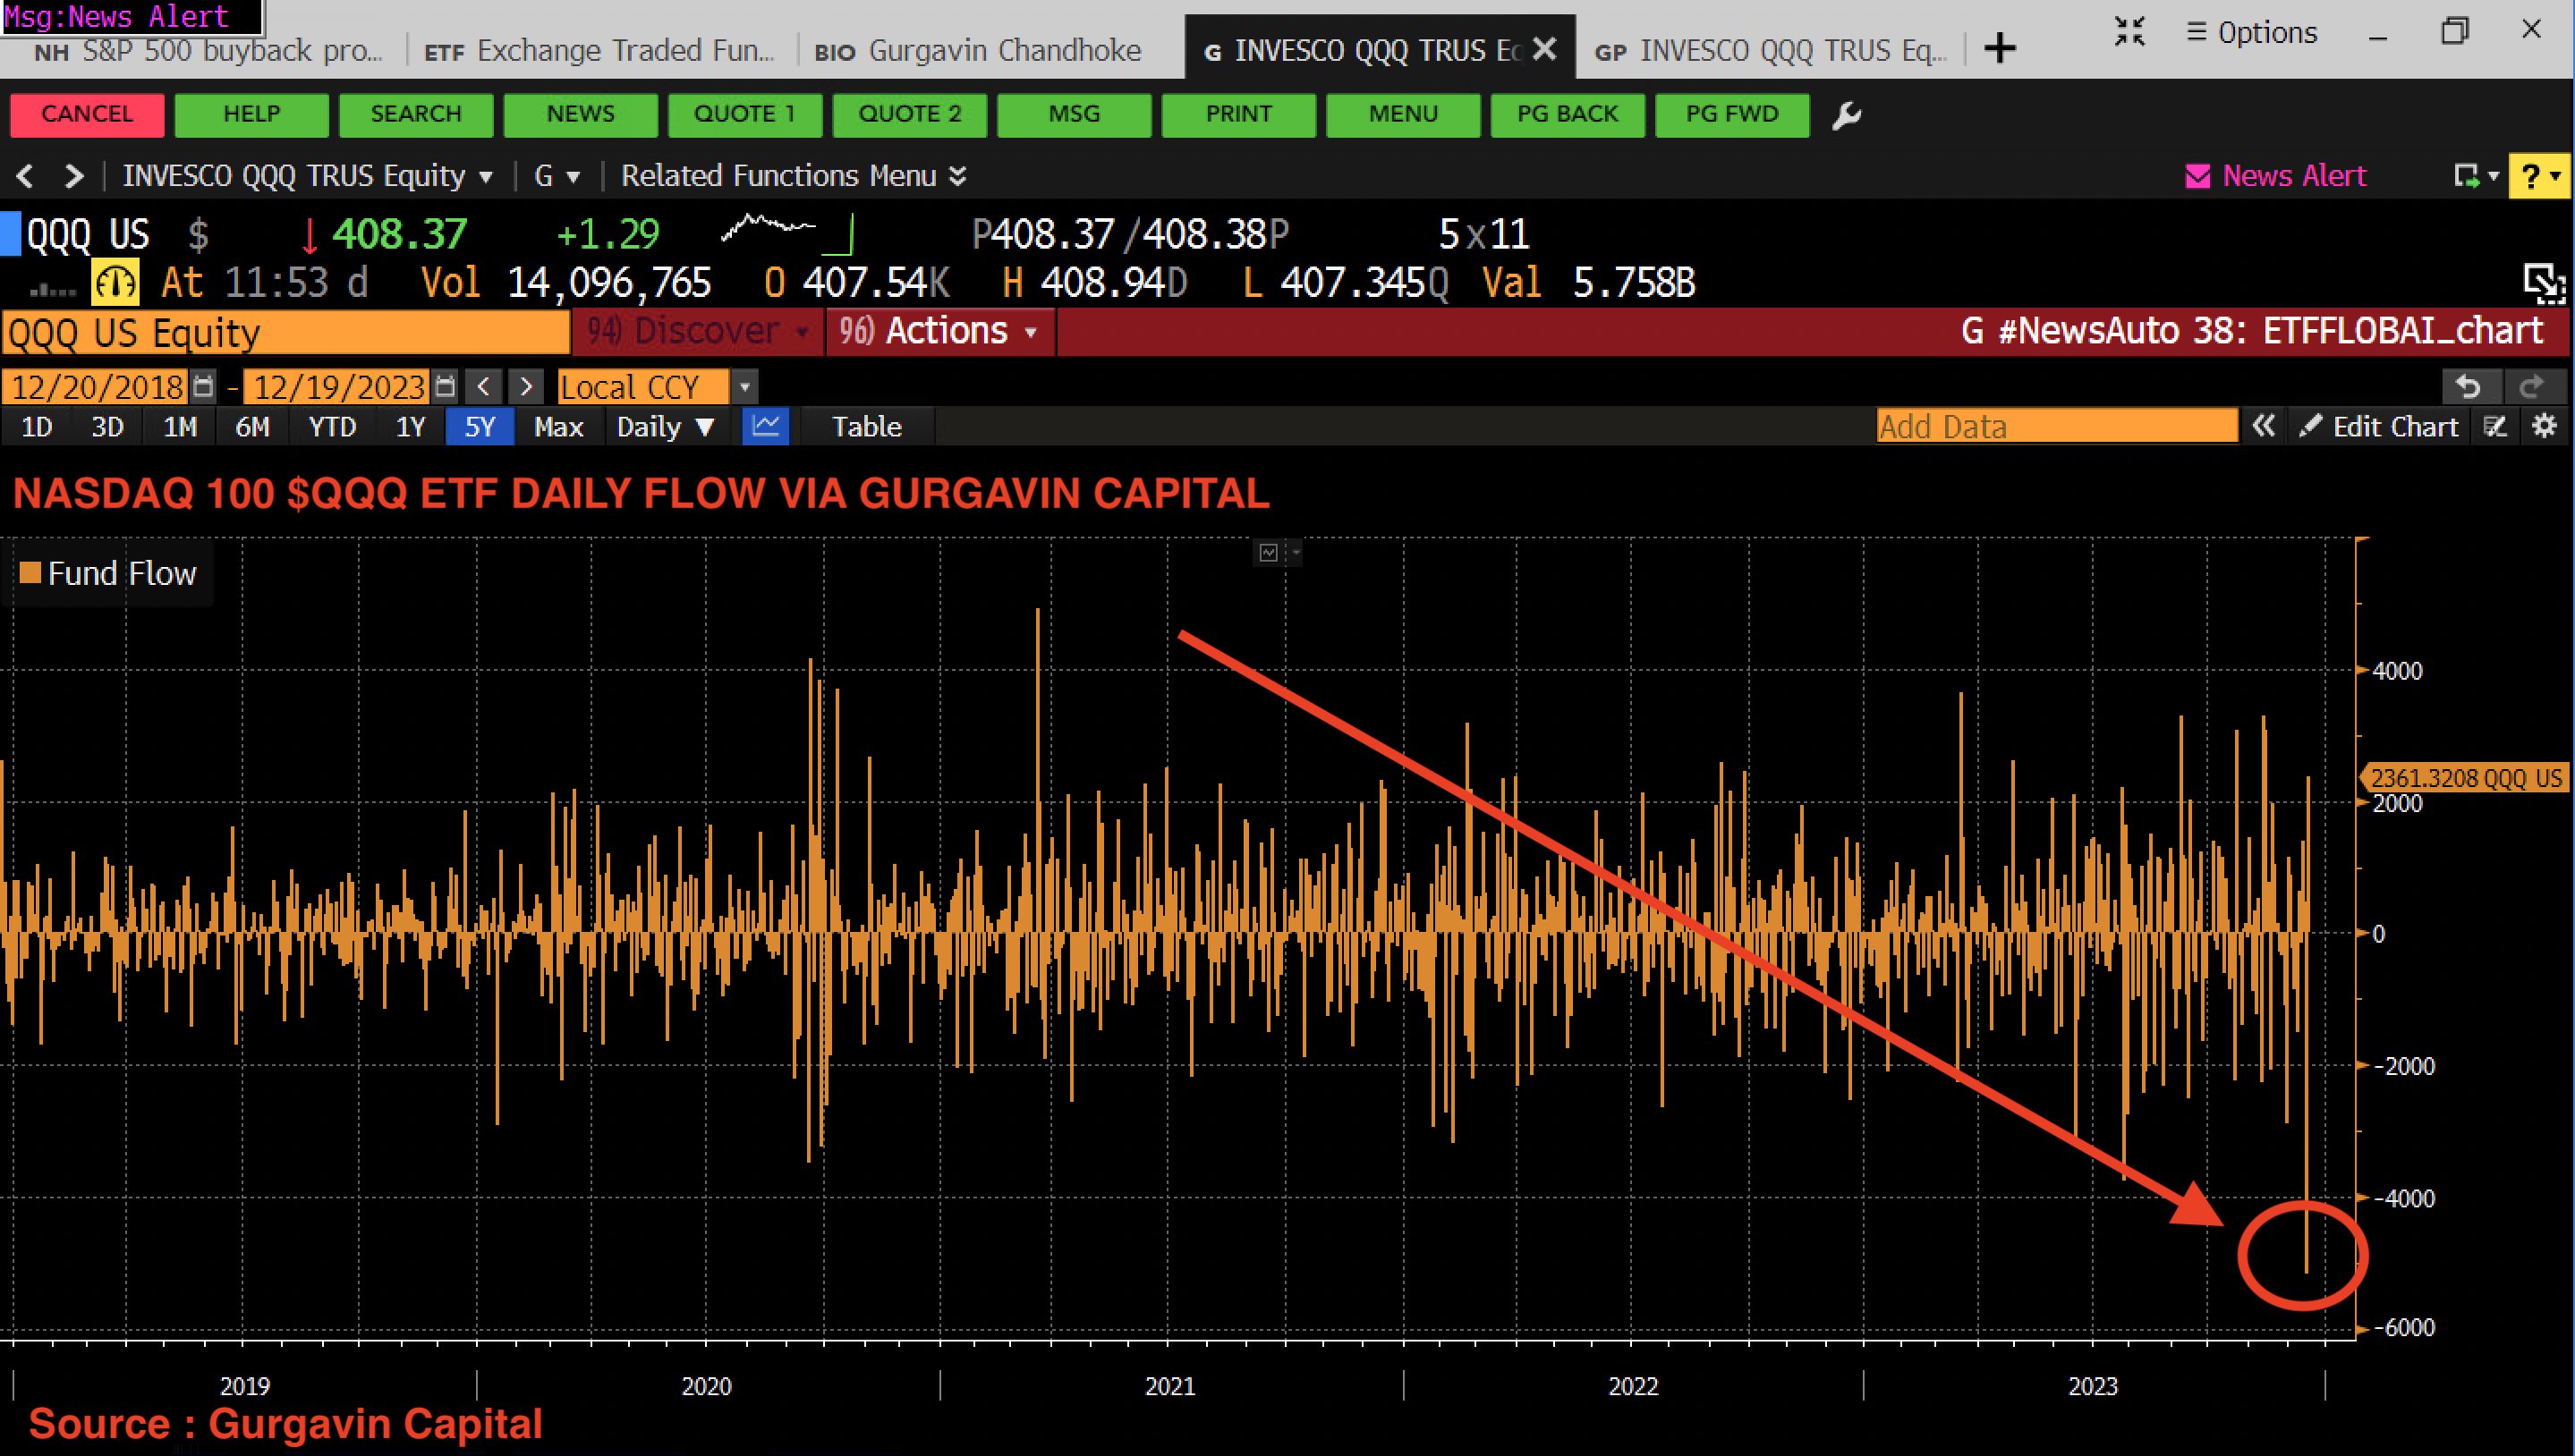Image resolution: width=2575 pixels, height=1456 pixels.
Task: Open the 96) Actions dropdown
Action: click(x=939, y=331)
